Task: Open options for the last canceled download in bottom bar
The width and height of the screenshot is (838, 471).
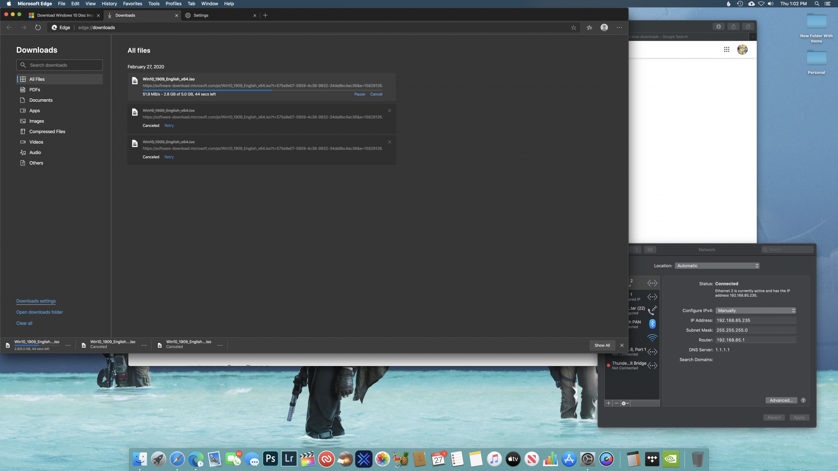Action: pyautogui.click(x=220, y=345)
